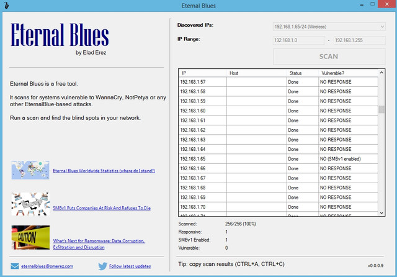The height and width of the screenshot is (277, 397).
Task: Select the row for 192.168.1.69
Action: pyautogui.click(x=279, y=198)
